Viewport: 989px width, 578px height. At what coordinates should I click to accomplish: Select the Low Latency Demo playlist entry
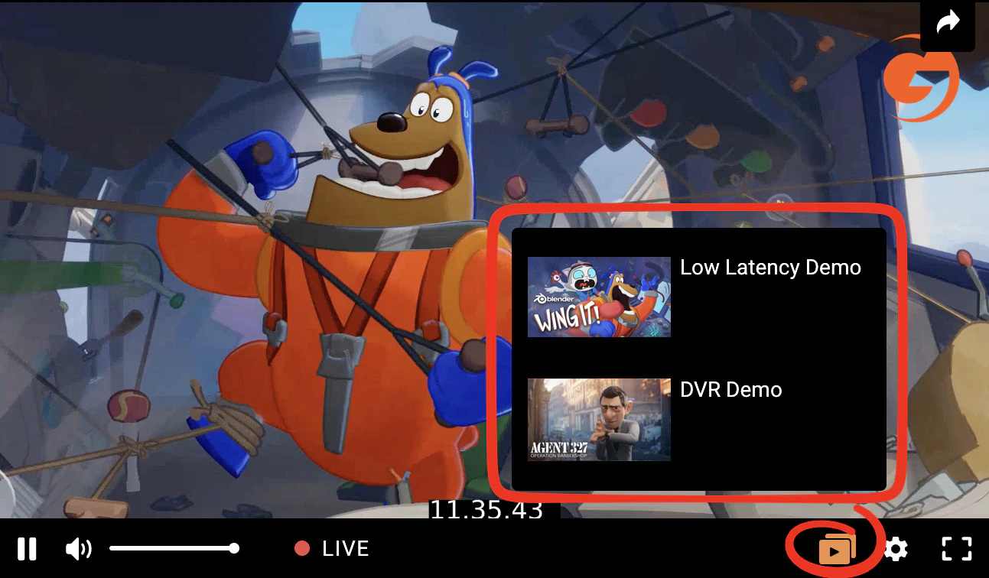pos(770,268)
